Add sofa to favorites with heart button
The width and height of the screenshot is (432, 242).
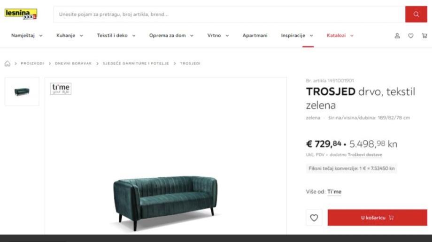coord(314,218)
